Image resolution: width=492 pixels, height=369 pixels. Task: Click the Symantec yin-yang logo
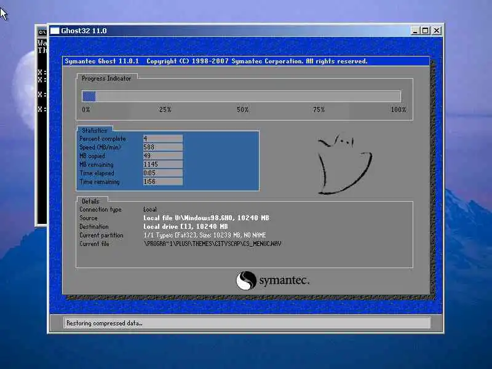click(x=247, y=280)
